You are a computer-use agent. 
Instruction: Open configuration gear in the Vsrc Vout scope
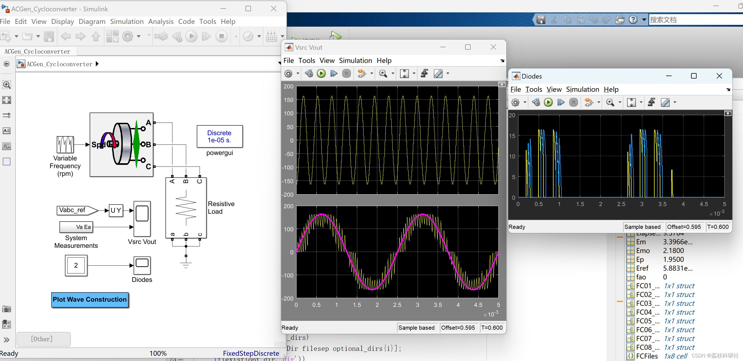pyautogui.click(x=288, y=73)
